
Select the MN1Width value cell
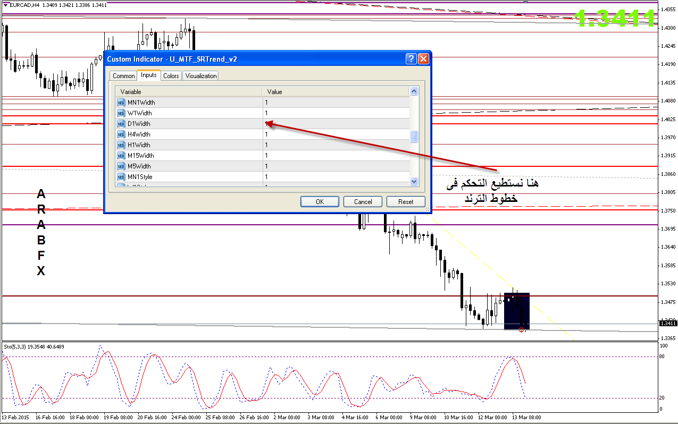(337, 102)
